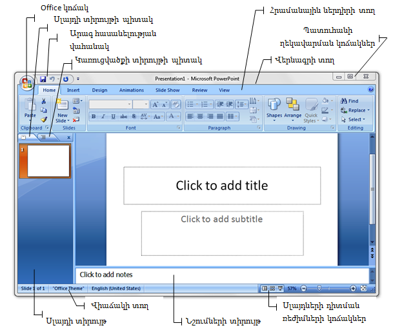Select slide 1 thumbnail

point(45,160)
